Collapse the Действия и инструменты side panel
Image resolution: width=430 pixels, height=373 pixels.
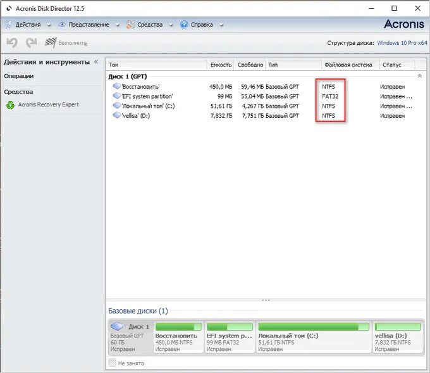coord(96,62)
